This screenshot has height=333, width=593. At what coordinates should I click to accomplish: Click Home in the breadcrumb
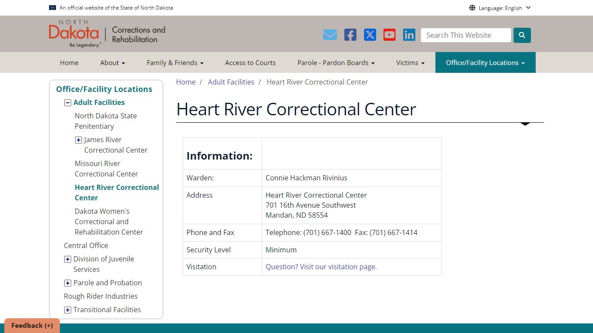(x=186, y=82)
